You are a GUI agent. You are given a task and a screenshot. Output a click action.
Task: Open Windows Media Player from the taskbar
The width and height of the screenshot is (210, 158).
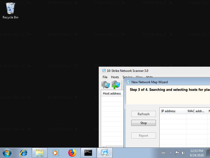[x=55, y=153]
